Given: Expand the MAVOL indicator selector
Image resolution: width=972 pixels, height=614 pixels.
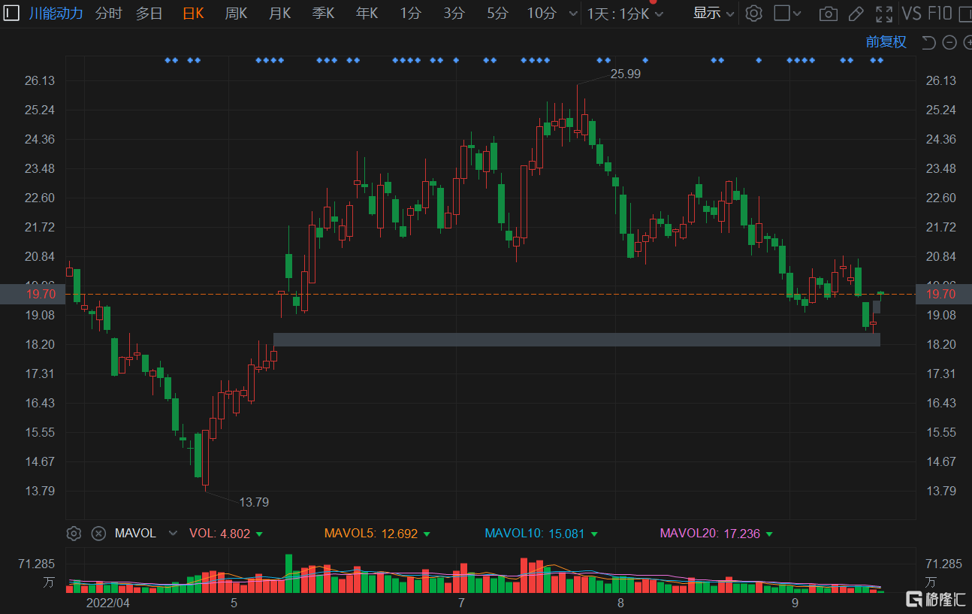Looking at the screenshot, I should 173,534.
